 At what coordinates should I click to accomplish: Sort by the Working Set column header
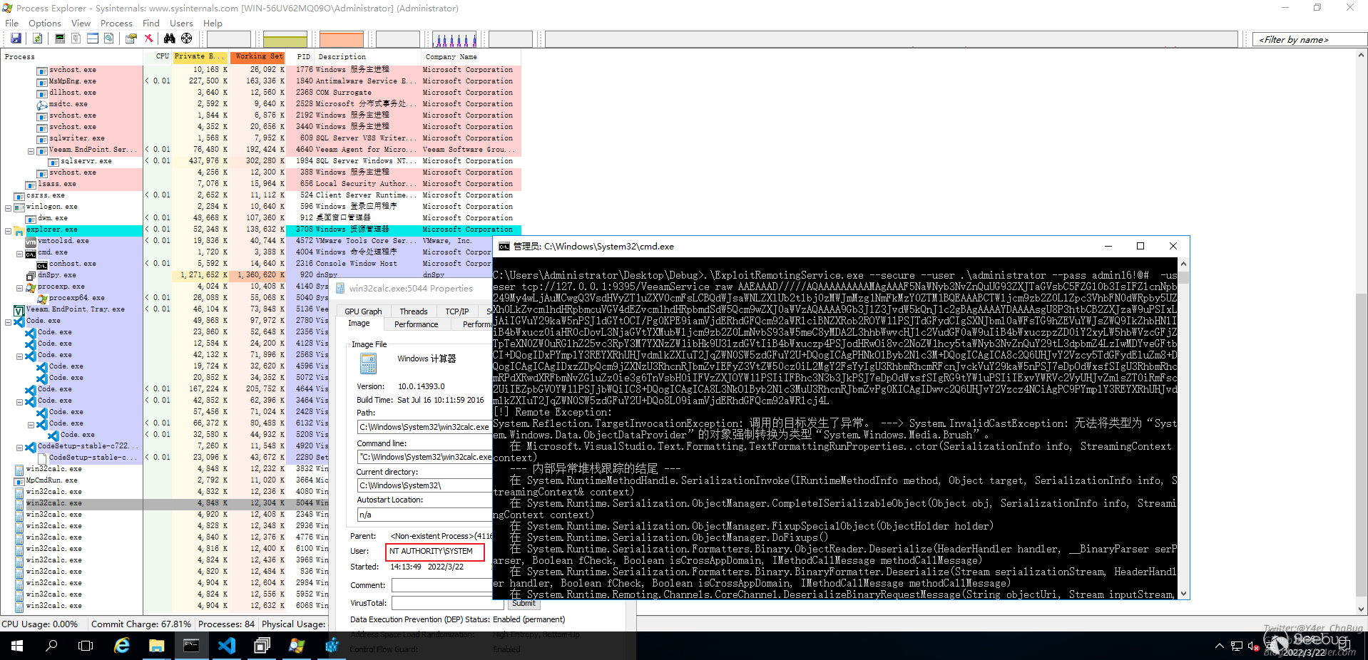[258, 57]
